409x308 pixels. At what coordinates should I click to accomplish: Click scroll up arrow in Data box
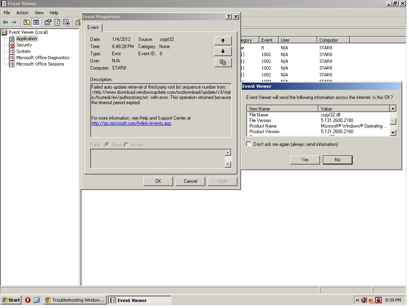point(228,153)
